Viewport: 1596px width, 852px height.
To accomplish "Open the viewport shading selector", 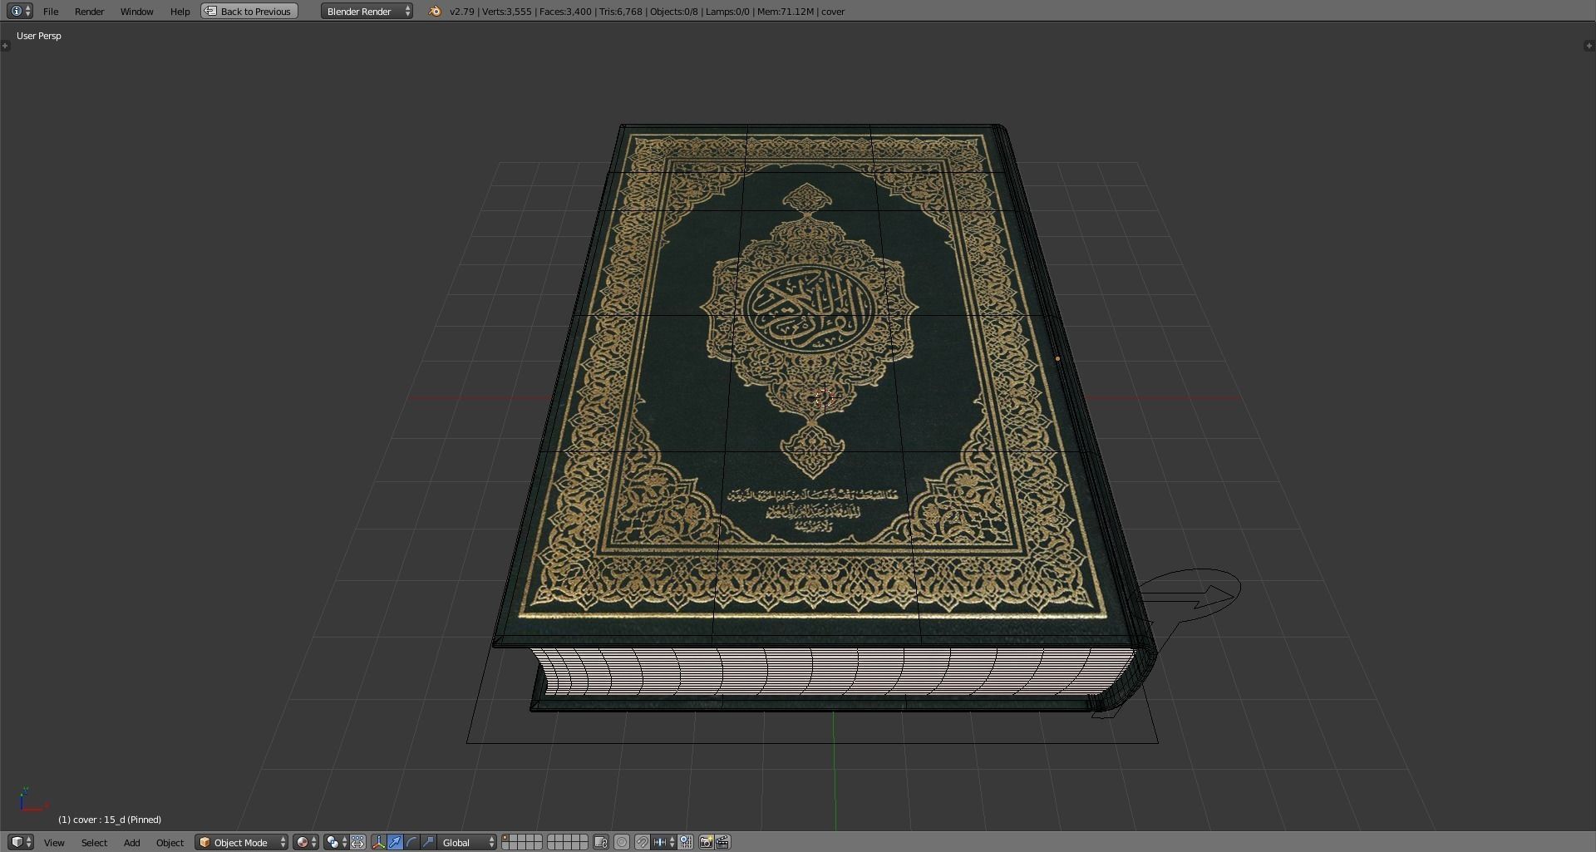I will point(305,842).
